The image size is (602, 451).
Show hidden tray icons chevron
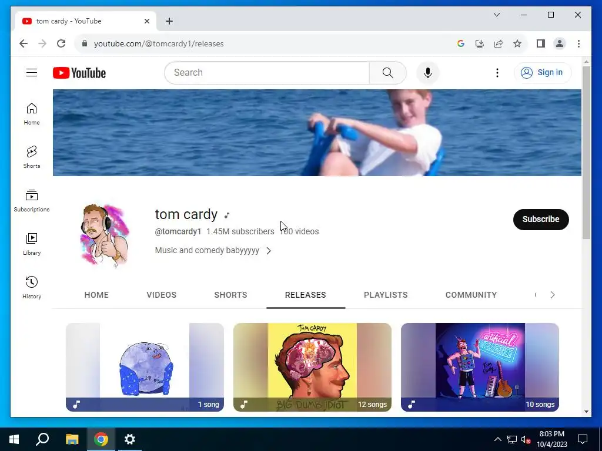click(x=497, y=439)
